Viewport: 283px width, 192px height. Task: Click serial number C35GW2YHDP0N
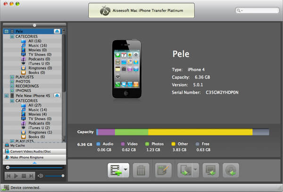coord(222,92)
